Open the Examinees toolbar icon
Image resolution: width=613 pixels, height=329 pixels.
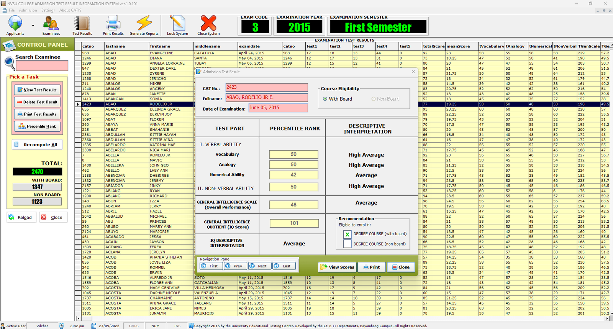(x=51, y=24)
